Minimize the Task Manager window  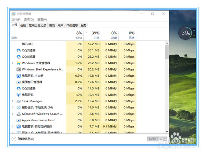142,14
